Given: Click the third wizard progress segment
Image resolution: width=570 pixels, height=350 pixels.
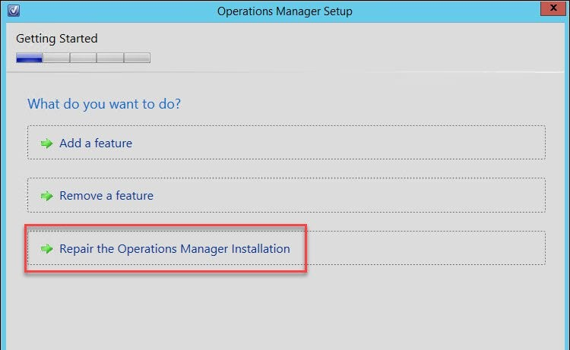Looking at the screenshot, I should [x=83, y=58].
